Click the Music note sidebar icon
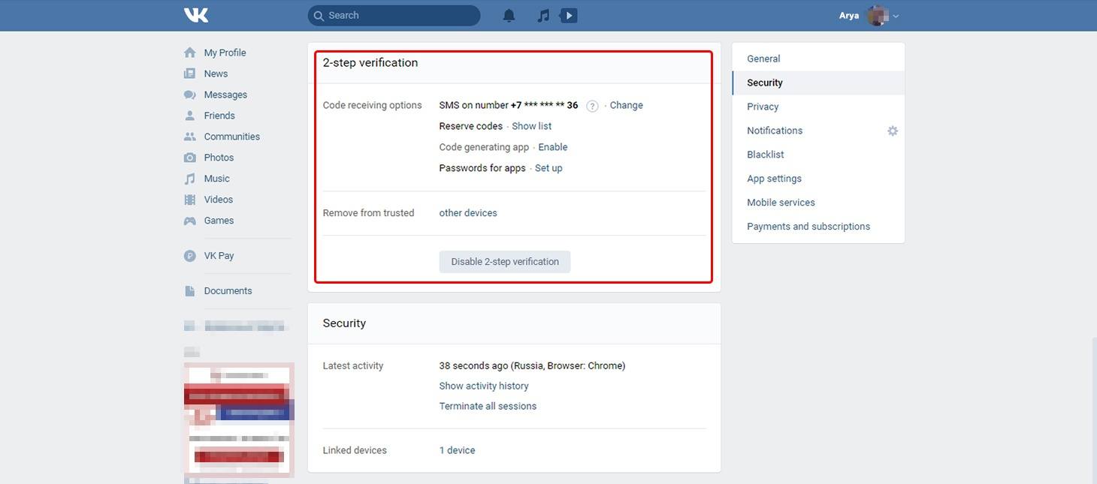This screenshot has width=1097, height=484. tap(190, 179)
